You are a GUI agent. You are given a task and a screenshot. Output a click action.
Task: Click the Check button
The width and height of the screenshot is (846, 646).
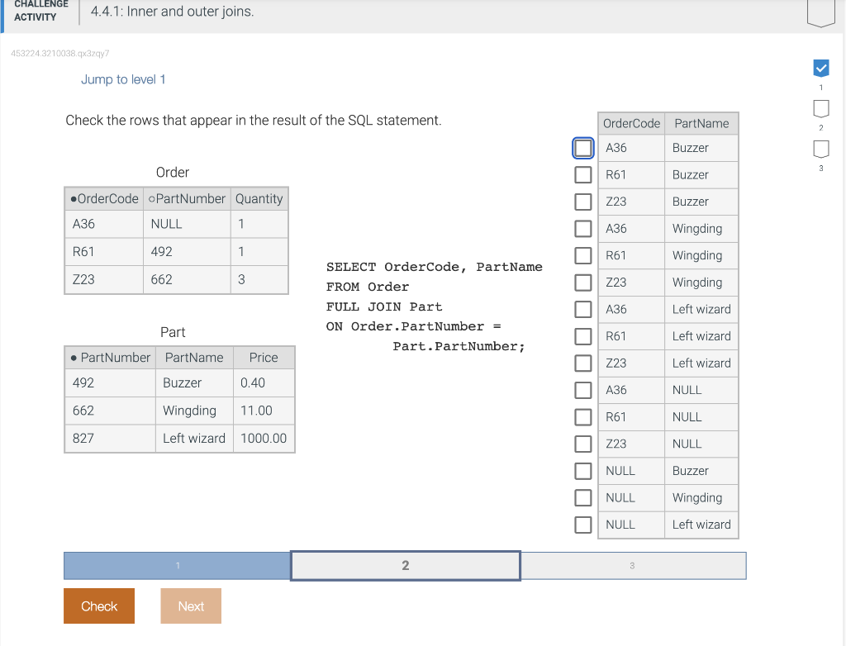(98, 606)
